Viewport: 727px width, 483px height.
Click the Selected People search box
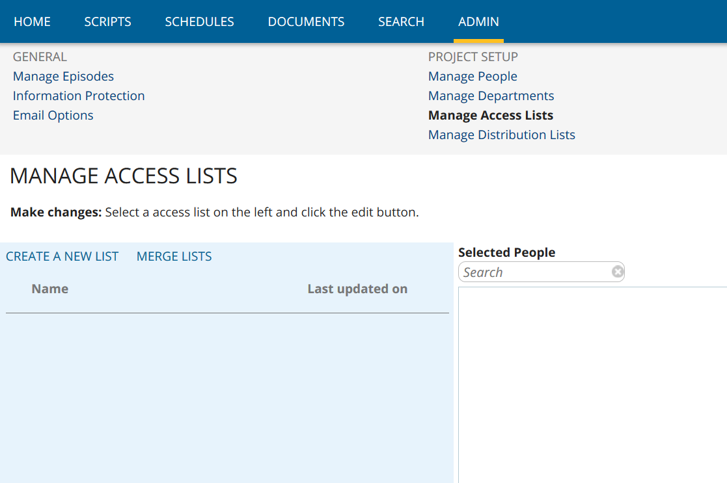click(x=534, y=272)
